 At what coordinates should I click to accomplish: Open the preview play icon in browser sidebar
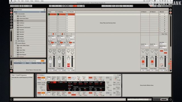tap(11, 10)
